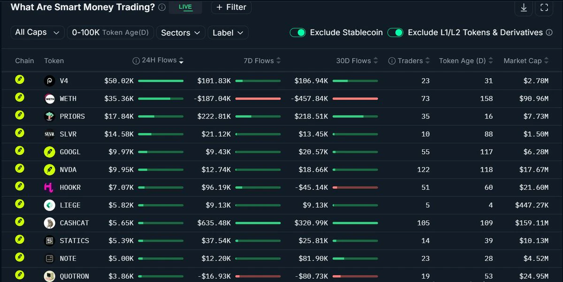
Task: Click the HOOKR token logo
Action: click(49, 187)
